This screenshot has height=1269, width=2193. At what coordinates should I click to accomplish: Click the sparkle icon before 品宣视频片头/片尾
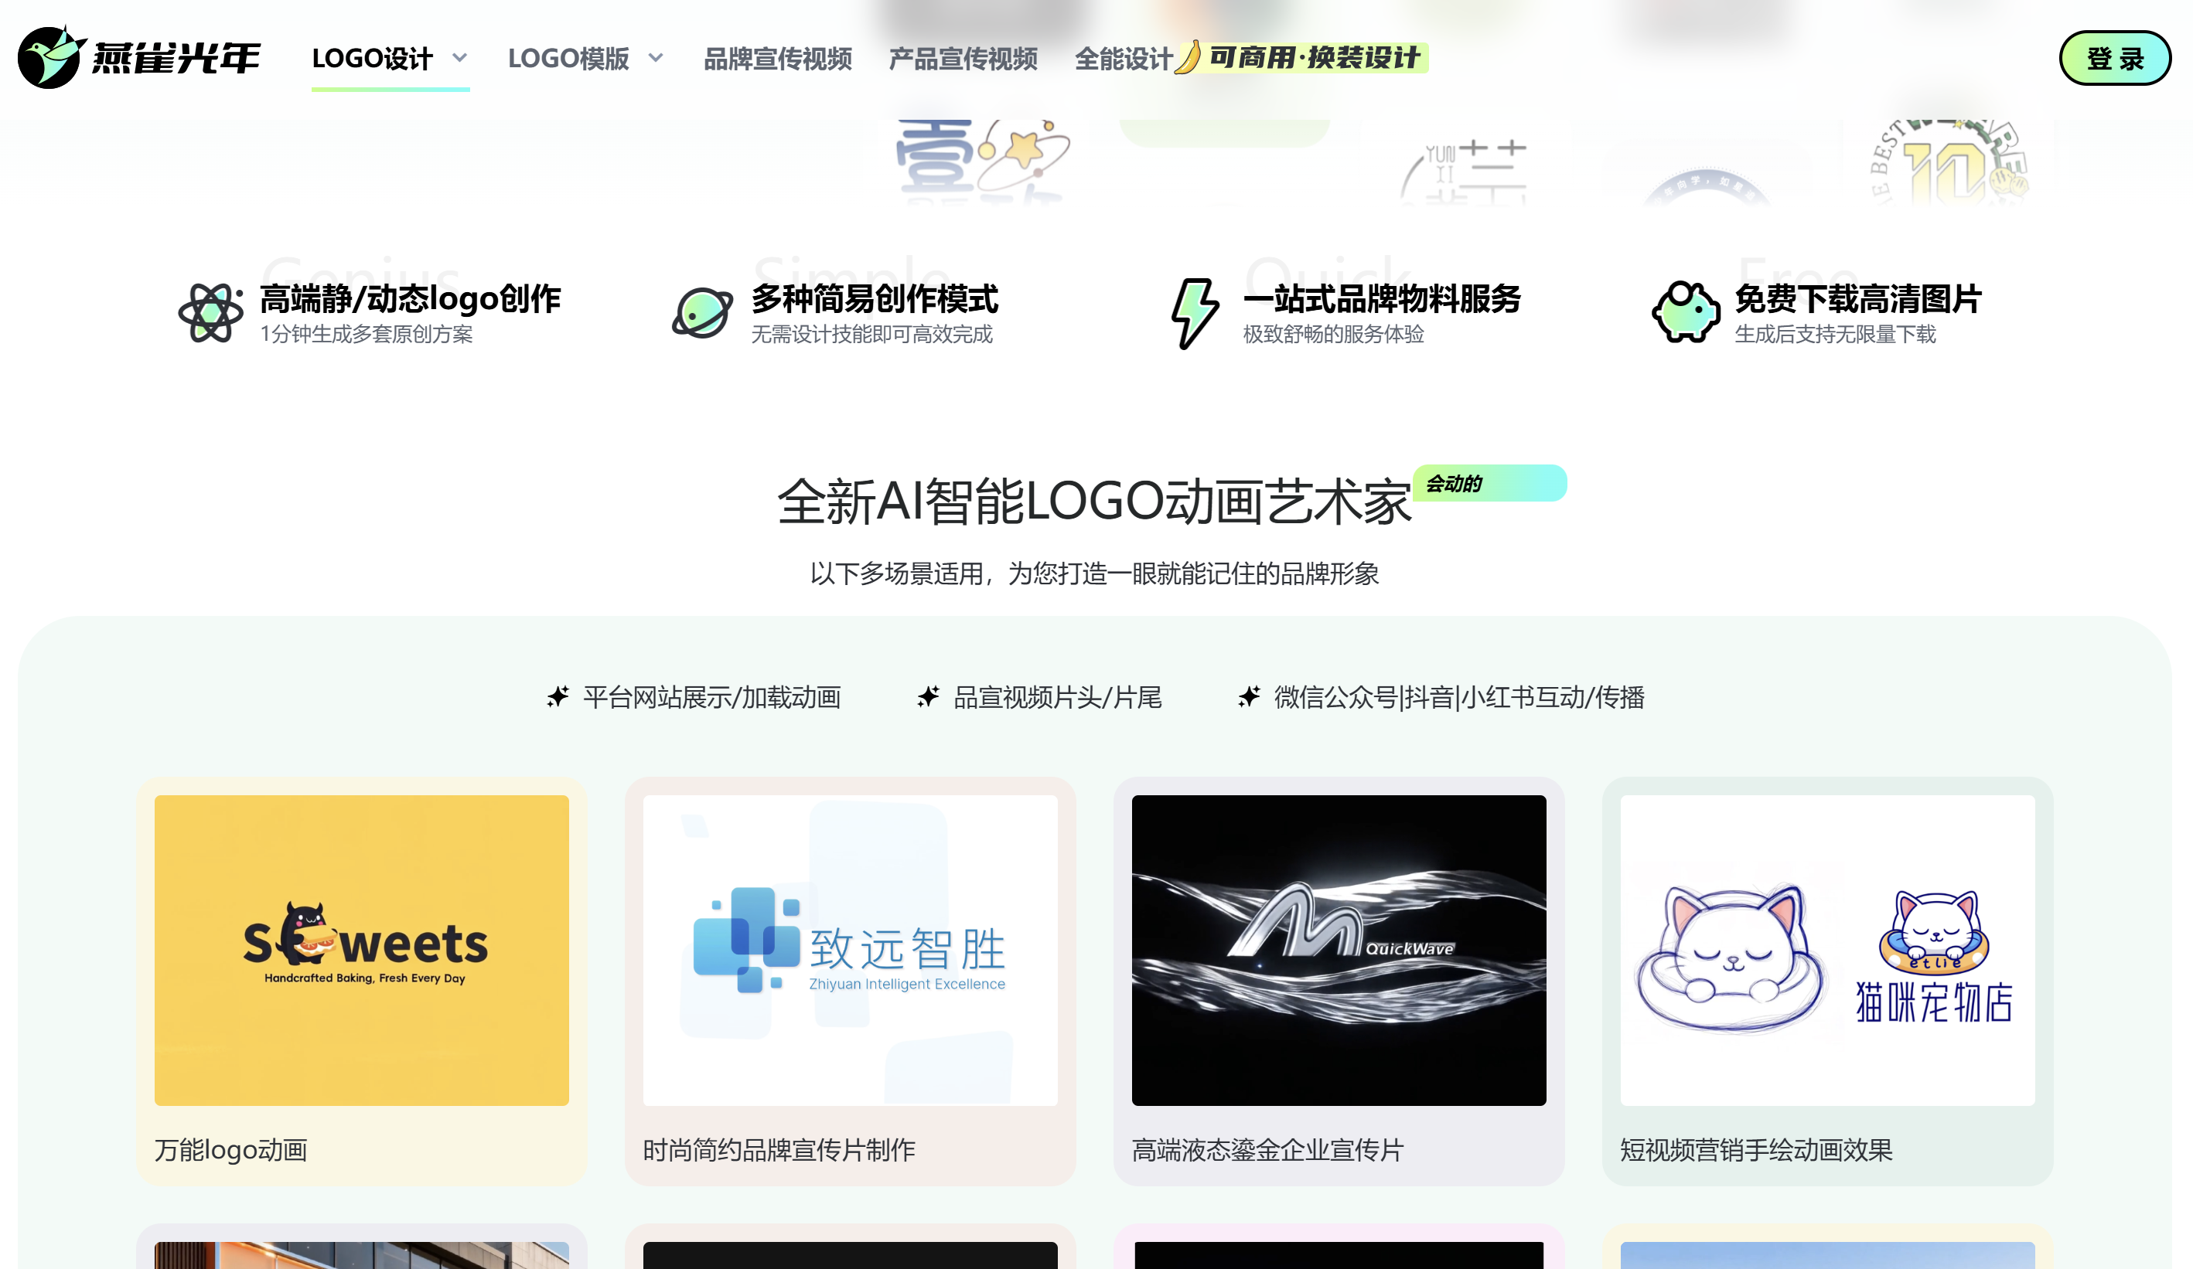(929, 696)
